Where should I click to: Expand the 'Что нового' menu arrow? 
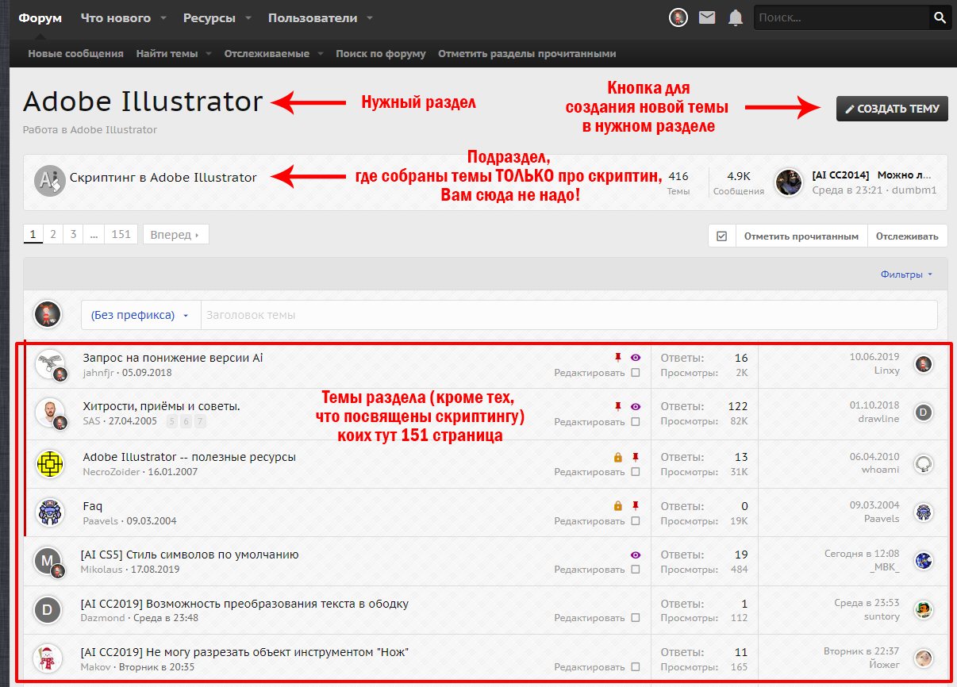[x=163, y=17]
